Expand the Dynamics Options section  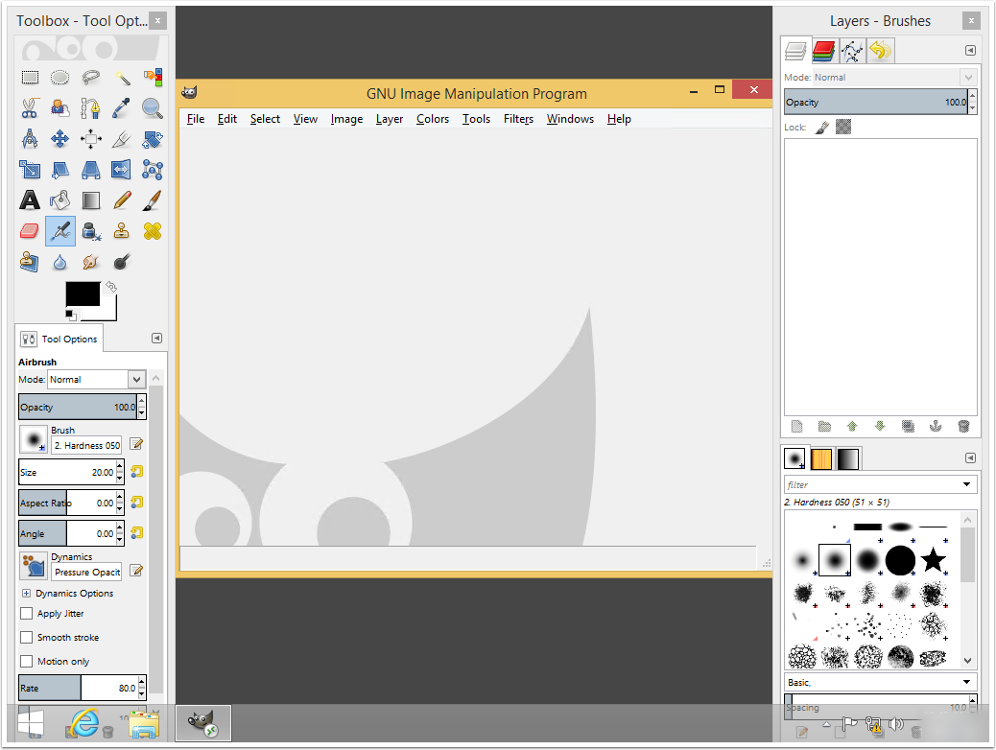point(26,593)
